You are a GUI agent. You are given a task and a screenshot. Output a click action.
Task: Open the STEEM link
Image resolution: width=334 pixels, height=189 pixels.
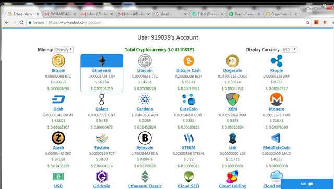[188, 147]
